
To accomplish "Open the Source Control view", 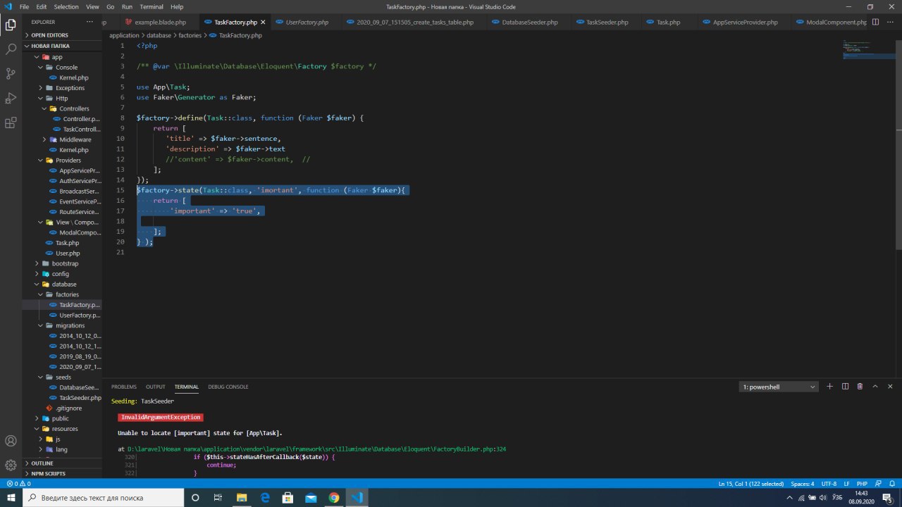I will [11, 73].
